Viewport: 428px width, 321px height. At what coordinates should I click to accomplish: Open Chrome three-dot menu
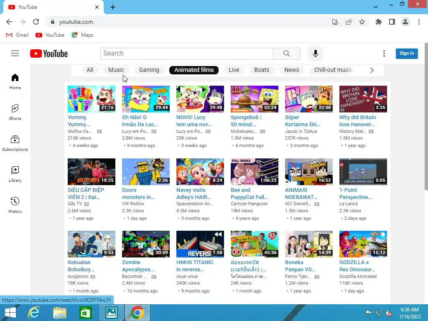pos(419,22)
